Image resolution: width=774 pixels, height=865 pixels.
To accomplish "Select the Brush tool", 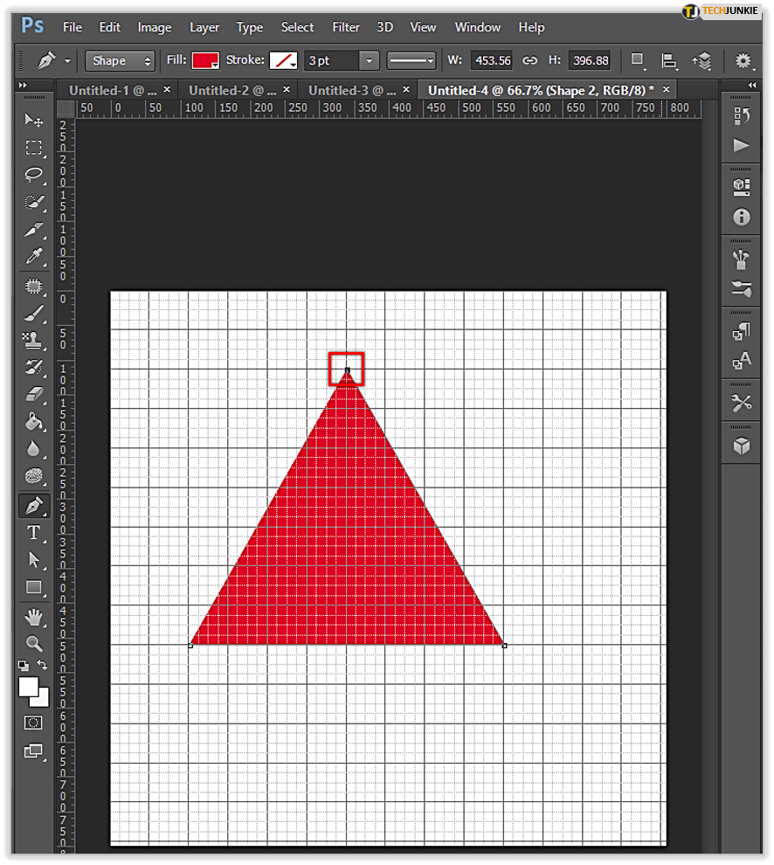I will click(x=34, y=314).
